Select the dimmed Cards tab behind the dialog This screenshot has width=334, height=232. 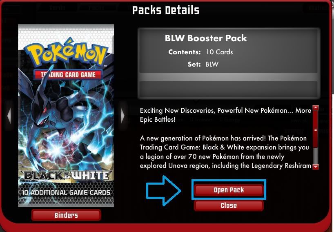57,8
